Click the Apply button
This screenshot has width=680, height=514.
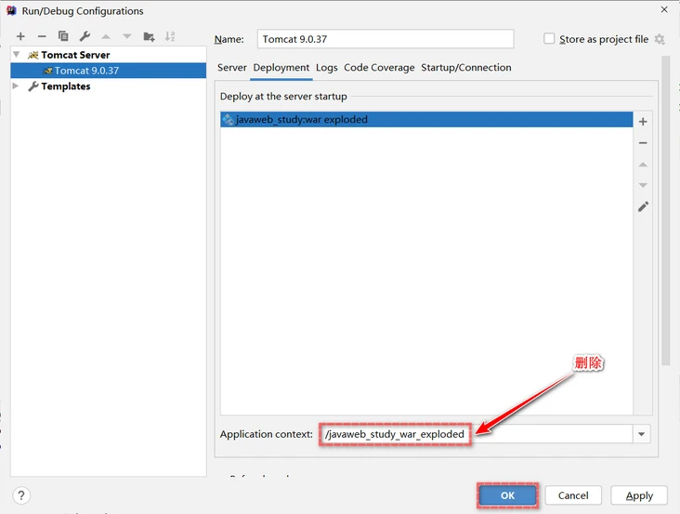639,495
